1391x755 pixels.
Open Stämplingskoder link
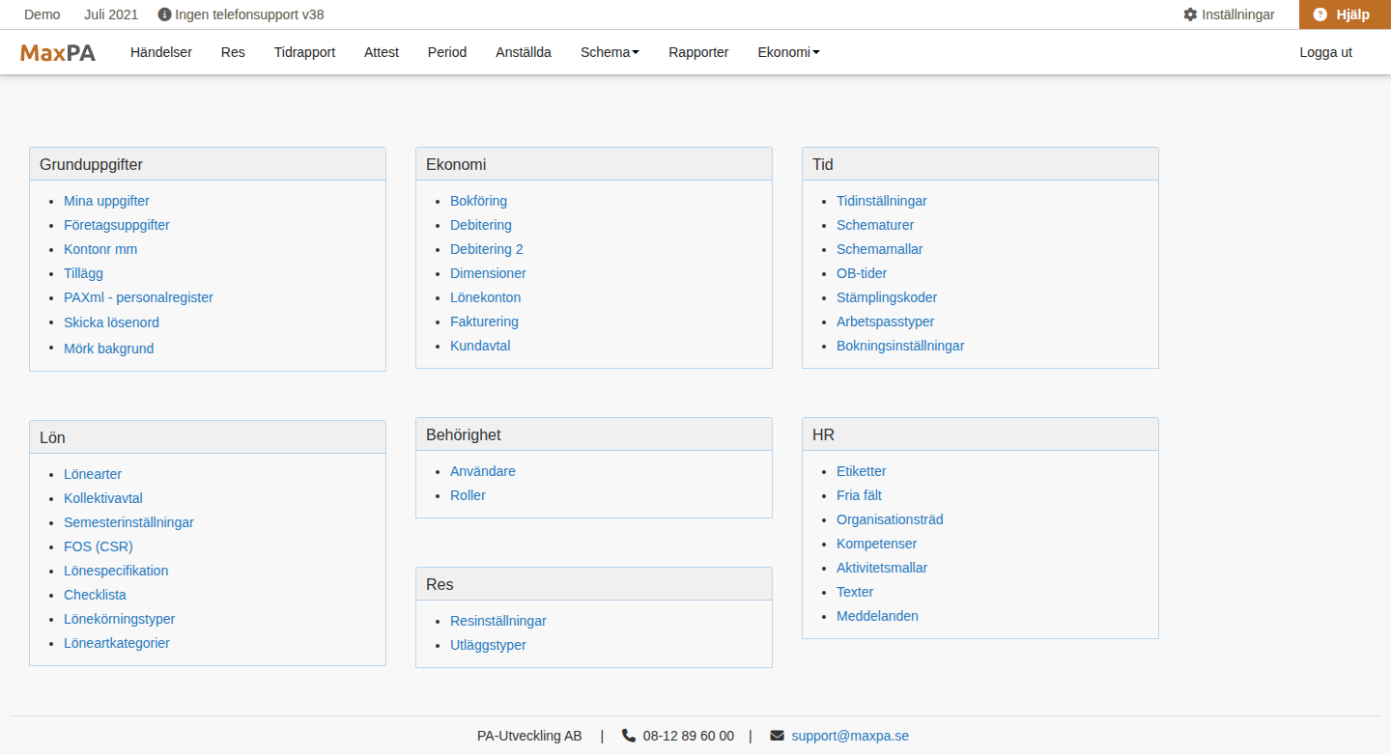coord(887,297)
